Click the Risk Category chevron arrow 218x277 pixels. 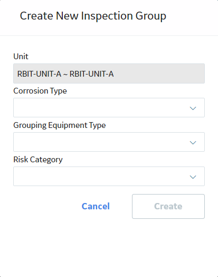(193, 177)
